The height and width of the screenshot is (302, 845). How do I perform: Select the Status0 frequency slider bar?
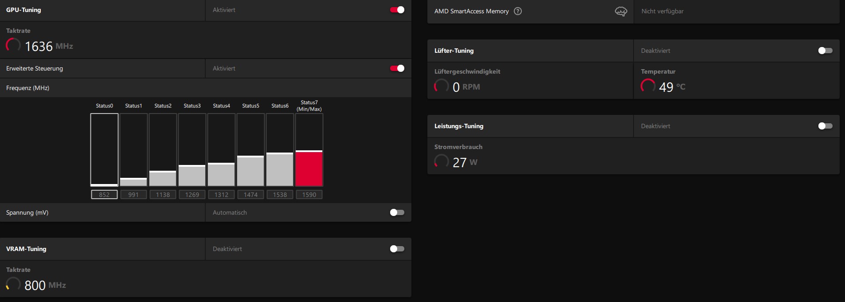pos(104,150)
